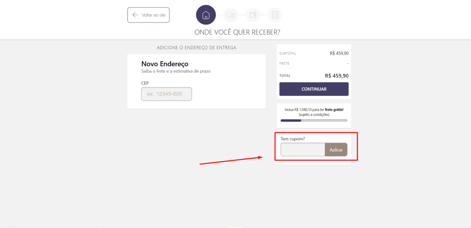The image size is (471, 228).
Task: Click the CEP label above input
Action: pyautogui.click(x=145, y=83)
